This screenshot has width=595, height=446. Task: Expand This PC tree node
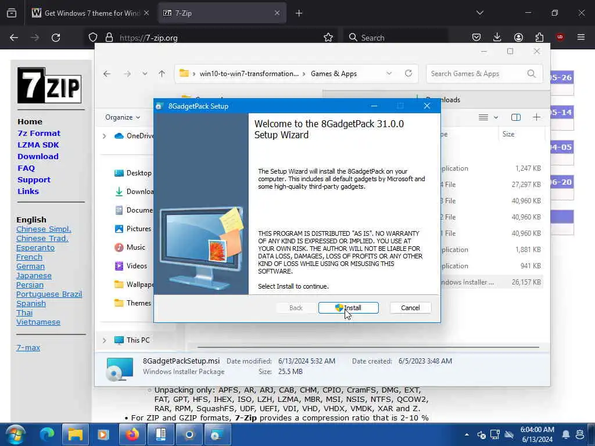point(105,340)
